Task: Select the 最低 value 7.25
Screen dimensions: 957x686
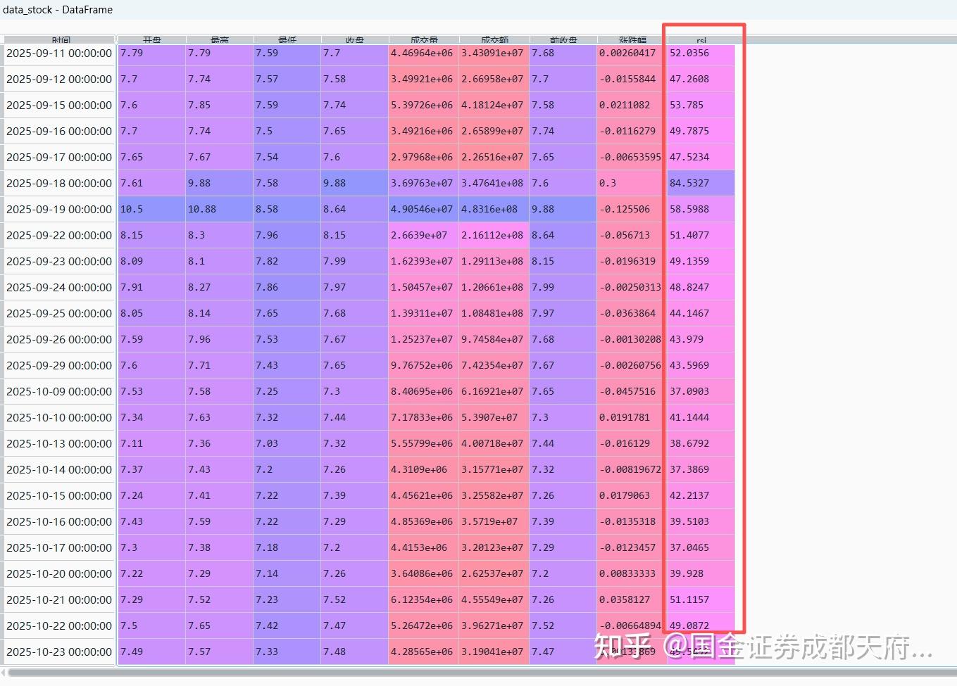Action: pyautogui.click(x=287, y=392)
